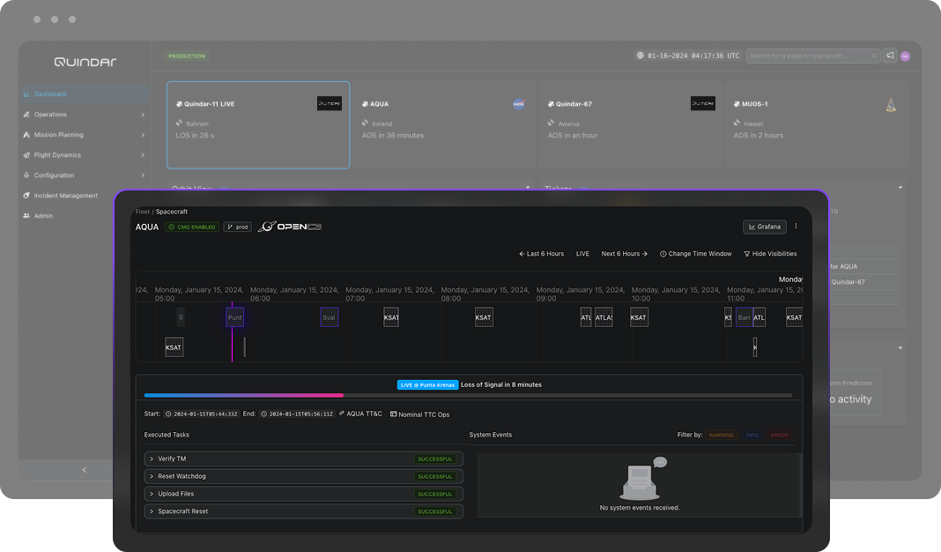Viewport: 941px width, 552px height.
Task: Click the Fleet breadcrumb link
Action: (x=142, y=212)
